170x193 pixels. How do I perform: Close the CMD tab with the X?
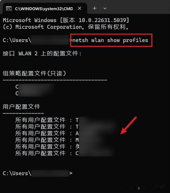(x=80, y=8)
